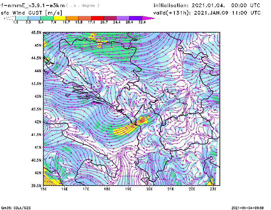Click the "39.5N" latitude label
This screenshot has height=210, width=271.
(x=36, y=186)
